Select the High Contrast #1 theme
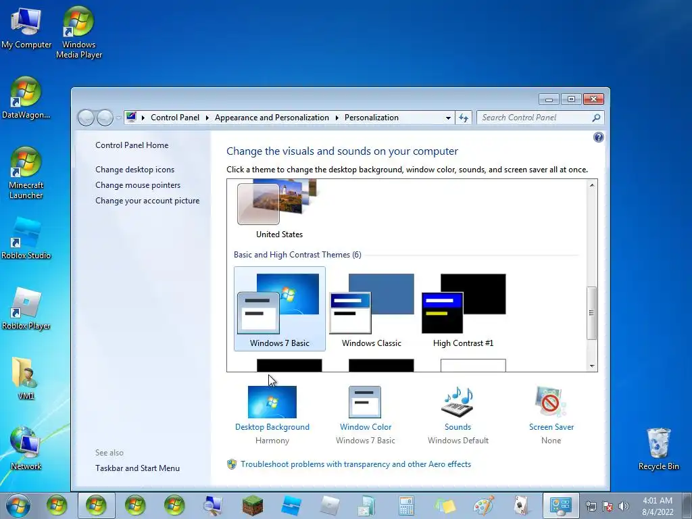 click(464, 309)
